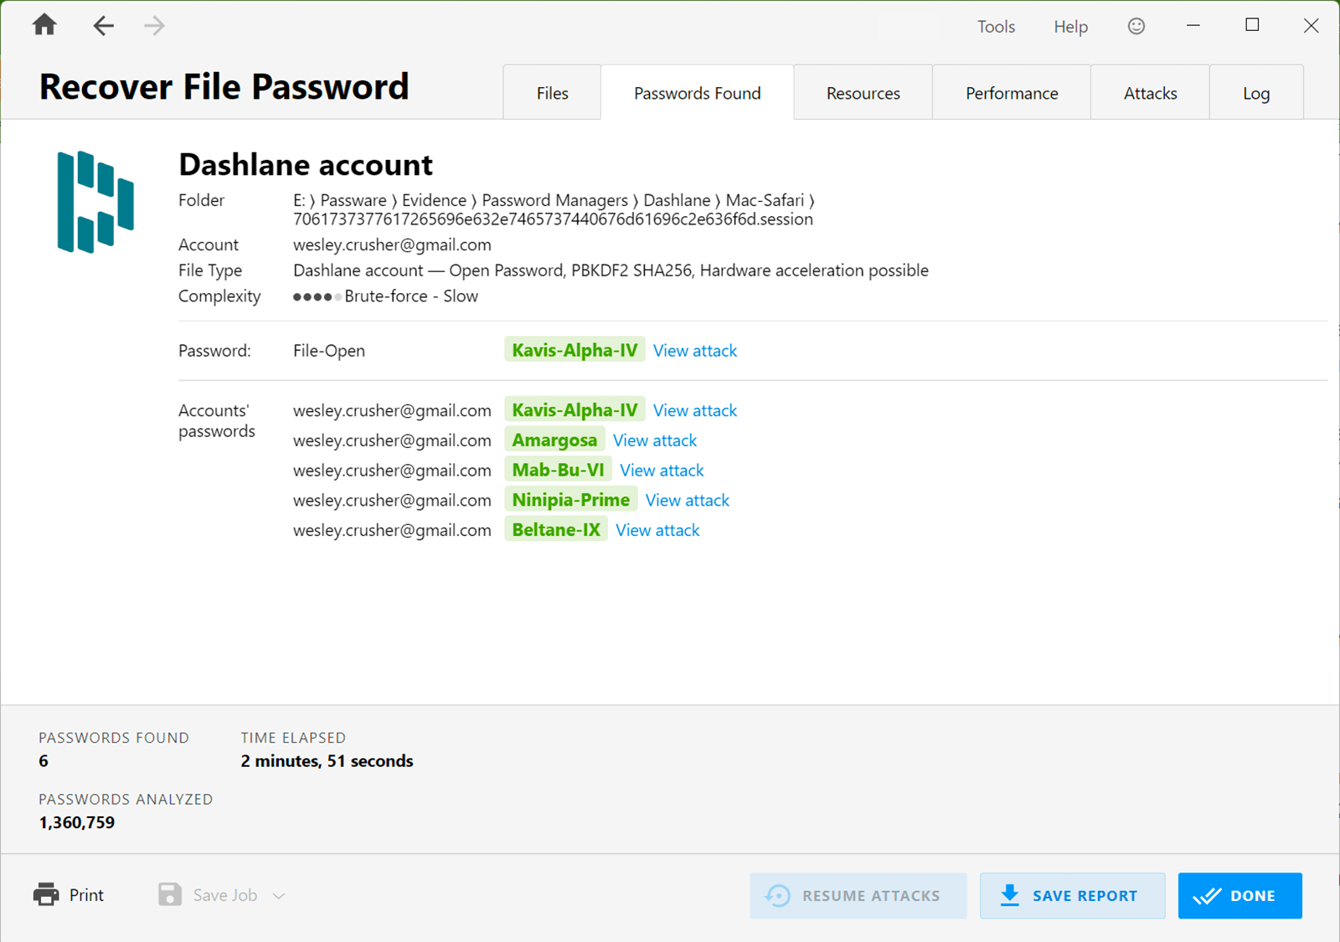
Task: Click the Done checkmark icon
Action: (x=1207, y=895)
